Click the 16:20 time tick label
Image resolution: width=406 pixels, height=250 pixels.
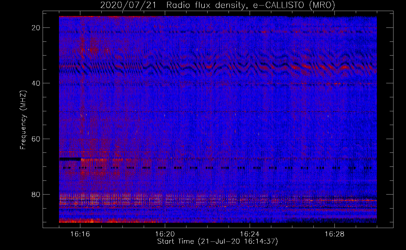(165, 234)
